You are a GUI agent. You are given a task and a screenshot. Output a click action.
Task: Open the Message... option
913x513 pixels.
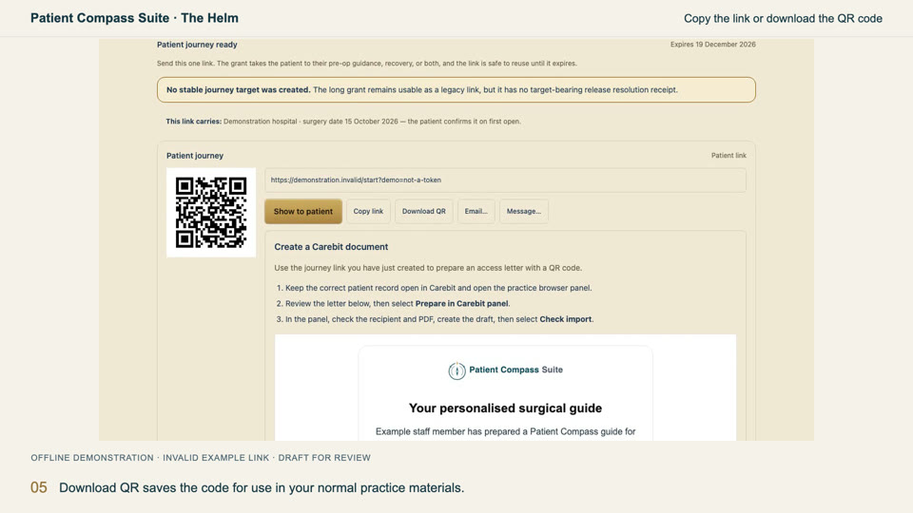point(523,211)
